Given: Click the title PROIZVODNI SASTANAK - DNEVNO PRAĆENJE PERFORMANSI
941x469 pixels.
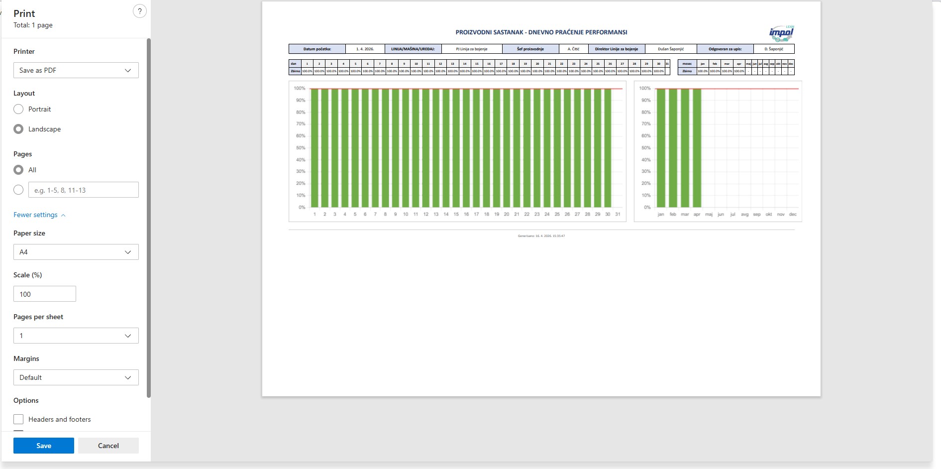Looking at the screenshot, I should (541, 32).
